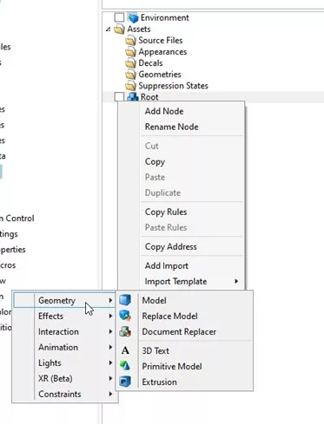Toggle the Root node checkbox
Viewport: 324px width, 424px height.
[119, 97]
